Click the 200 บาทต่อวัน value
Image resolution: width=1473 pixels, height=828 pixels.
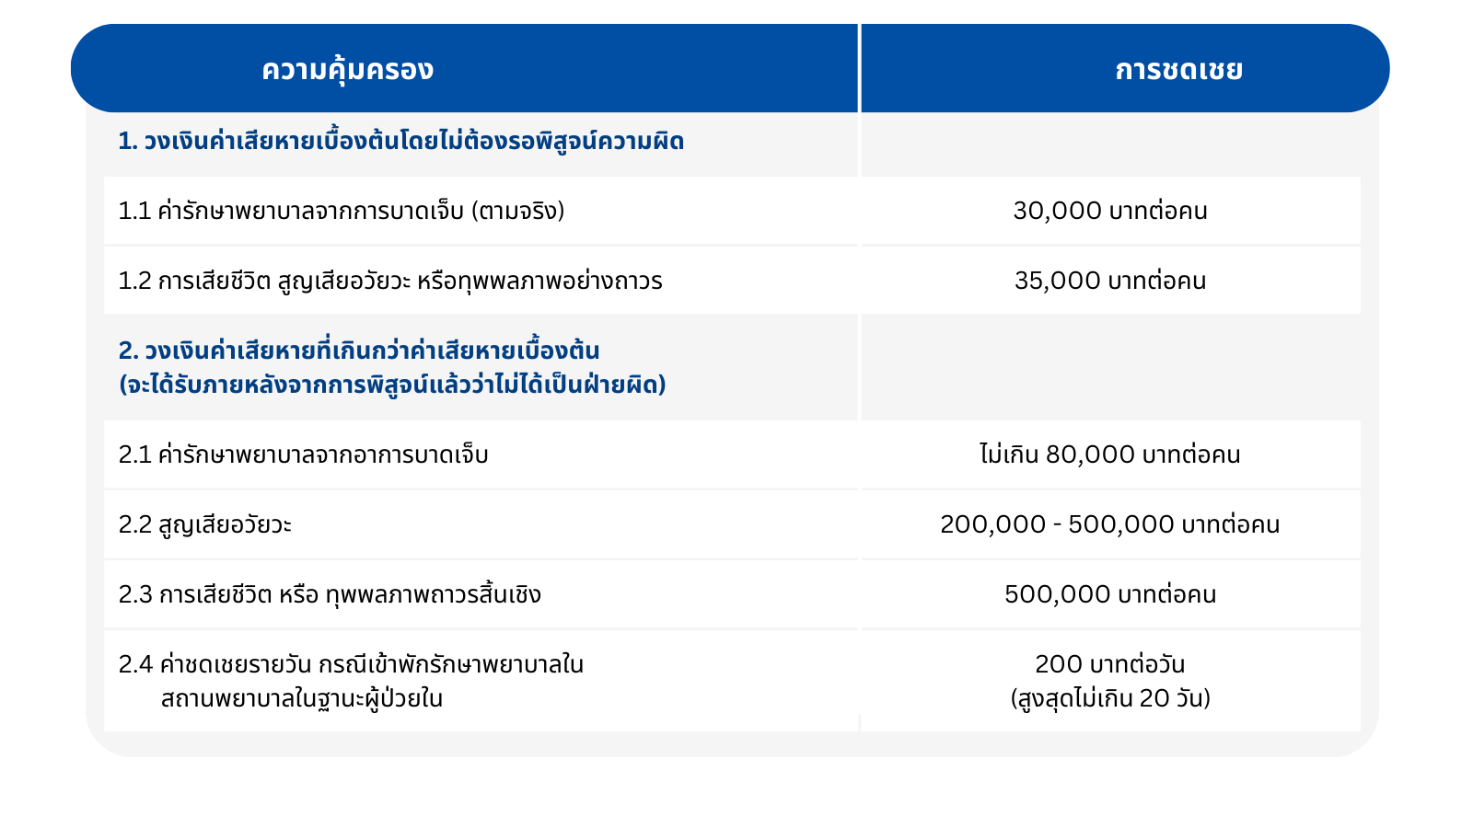point(1110,664)
